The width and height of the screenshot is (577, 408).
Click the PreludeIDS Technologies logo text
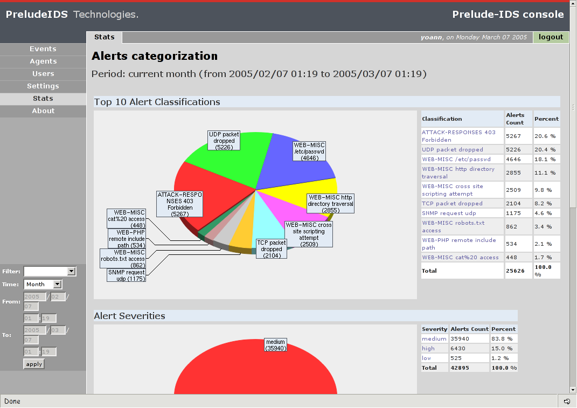pos(72,15)
